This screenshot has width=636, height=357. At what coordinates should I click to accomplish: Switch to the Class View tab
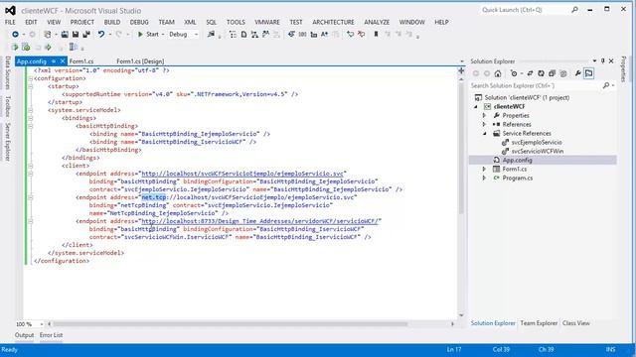[576, 323]
